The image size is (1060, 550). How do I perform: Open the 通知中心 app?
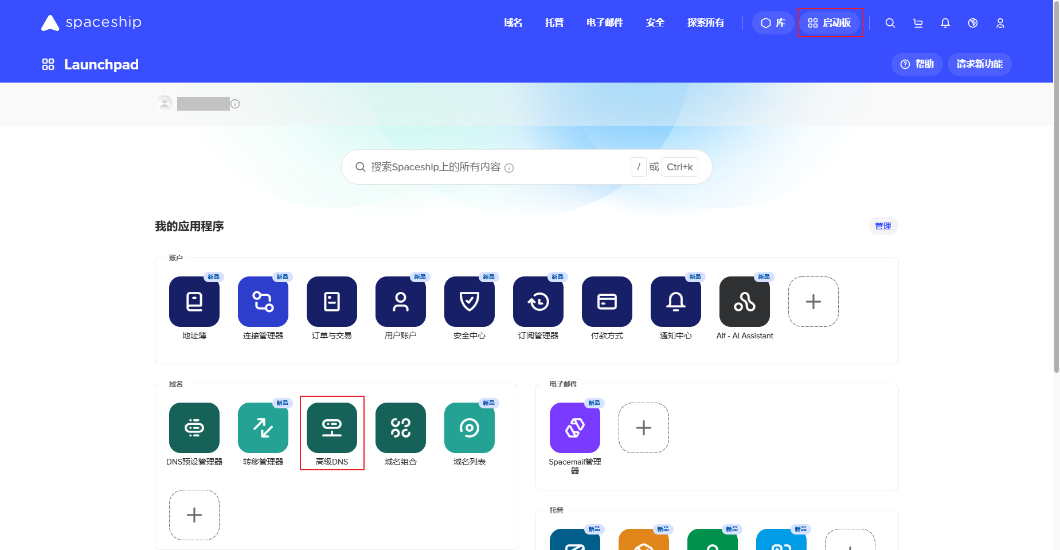coord(676,302)
